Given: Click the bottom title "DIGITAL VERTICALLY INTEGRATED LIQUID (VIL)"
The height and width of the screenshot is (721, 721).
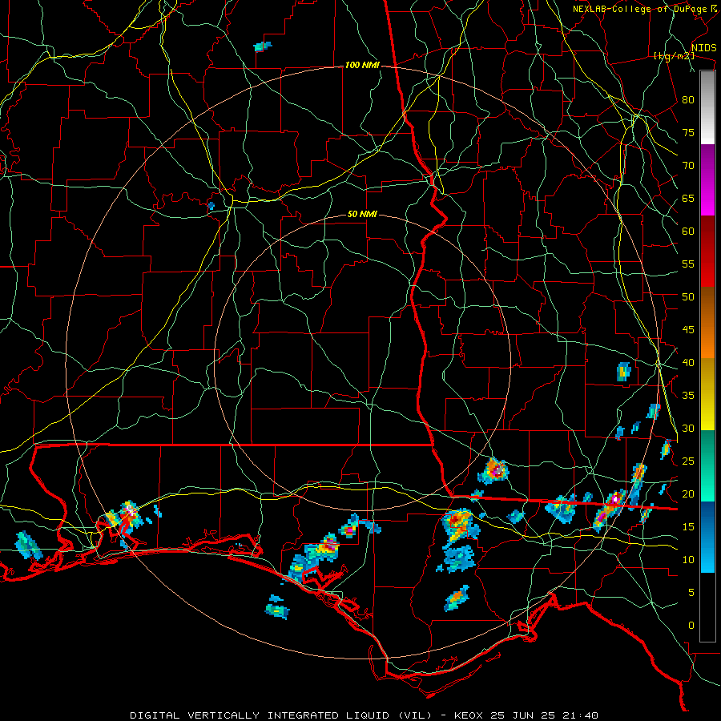Looking at the screenshot, I should (281, 715).
